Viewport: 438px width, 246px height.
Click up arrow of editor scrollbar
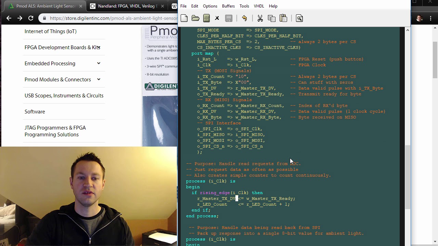[x=407, y=30]
